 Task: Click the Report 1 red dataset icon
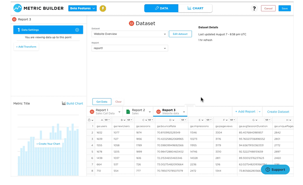coord(92,112)
